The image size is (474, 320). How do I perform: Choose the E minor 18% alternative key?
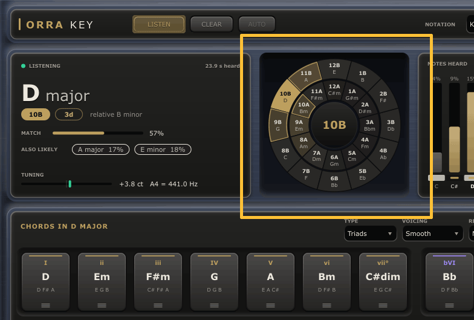point(163,149)
